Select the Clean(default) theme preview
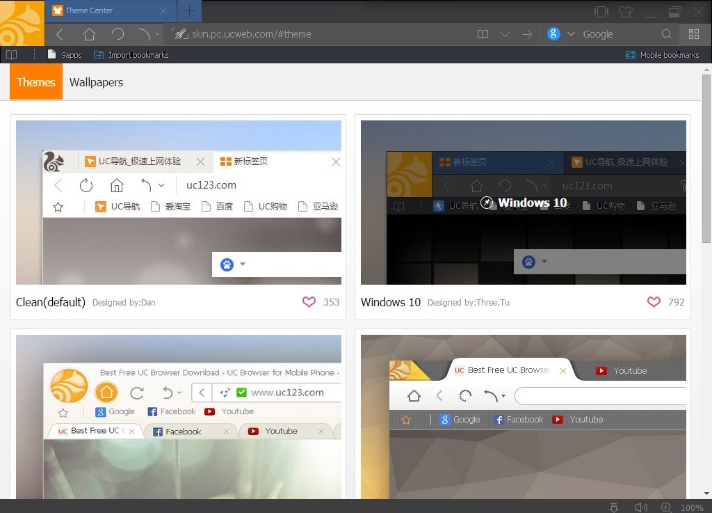The image size is (712, 513). click(x=179, y=203)
